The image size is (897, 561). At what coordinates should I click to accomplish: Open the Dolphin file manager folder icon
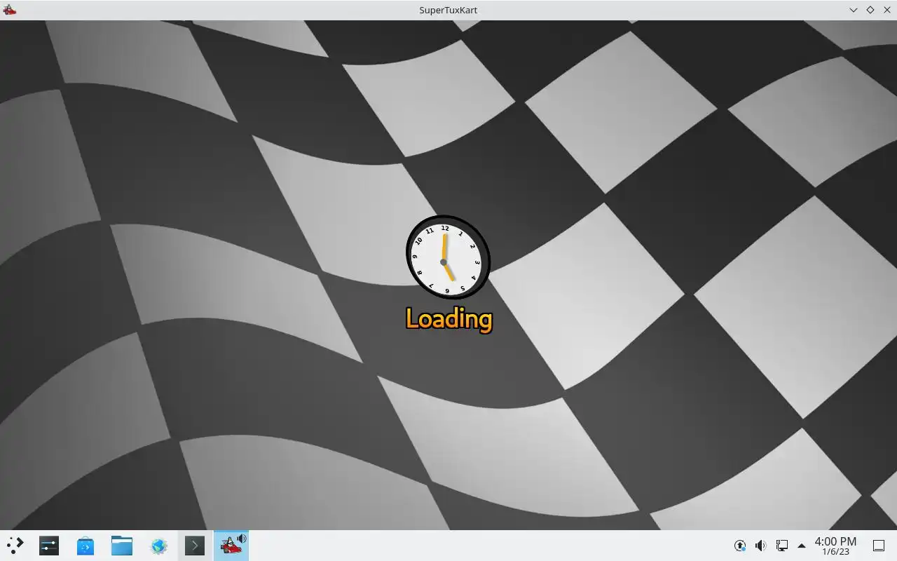[x=122, y=546]
